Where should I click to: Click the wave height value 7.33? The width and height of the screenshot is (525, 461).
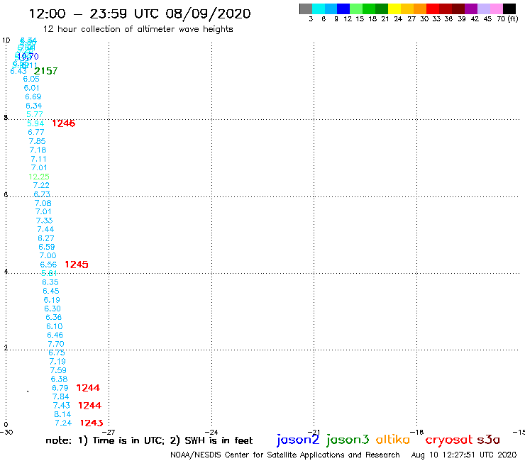45,221
